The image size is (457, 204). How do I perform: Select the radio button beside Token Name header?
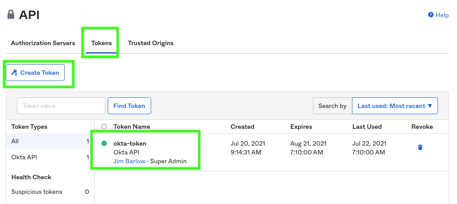tap(104, 127)
